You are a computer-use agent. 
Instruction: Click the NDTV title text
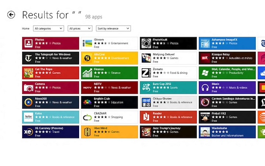point(98,84)
